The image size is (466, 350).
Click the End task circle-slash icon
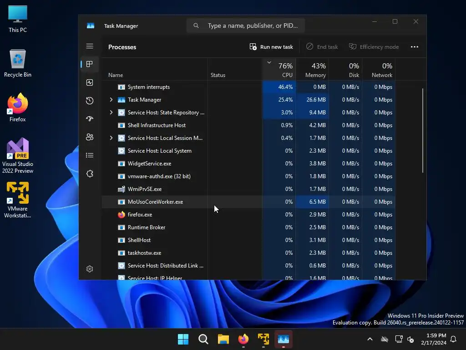309,47
